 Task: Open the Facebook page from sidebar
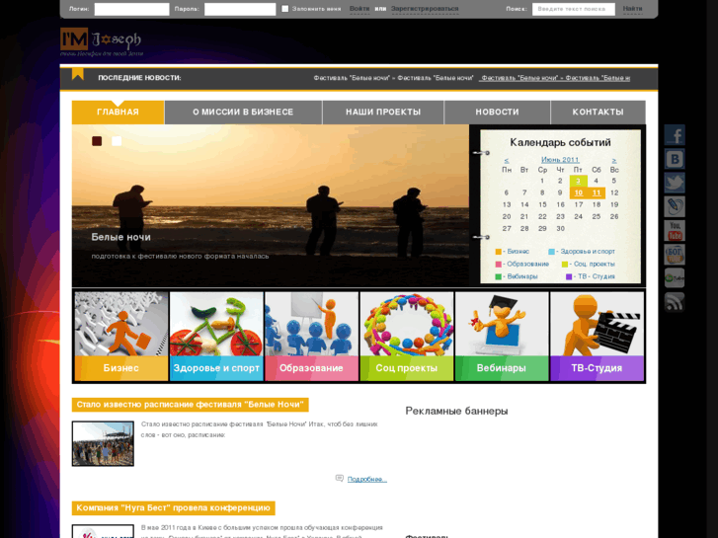(x=675, y=135)
